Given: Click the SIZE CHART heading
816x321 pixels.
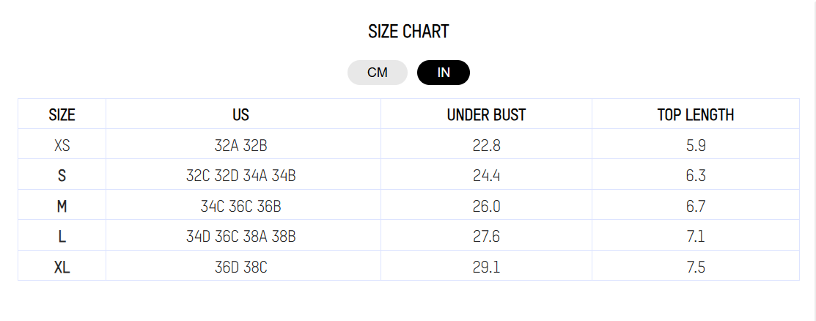Looking at the screenshot, I should point(408,32).
